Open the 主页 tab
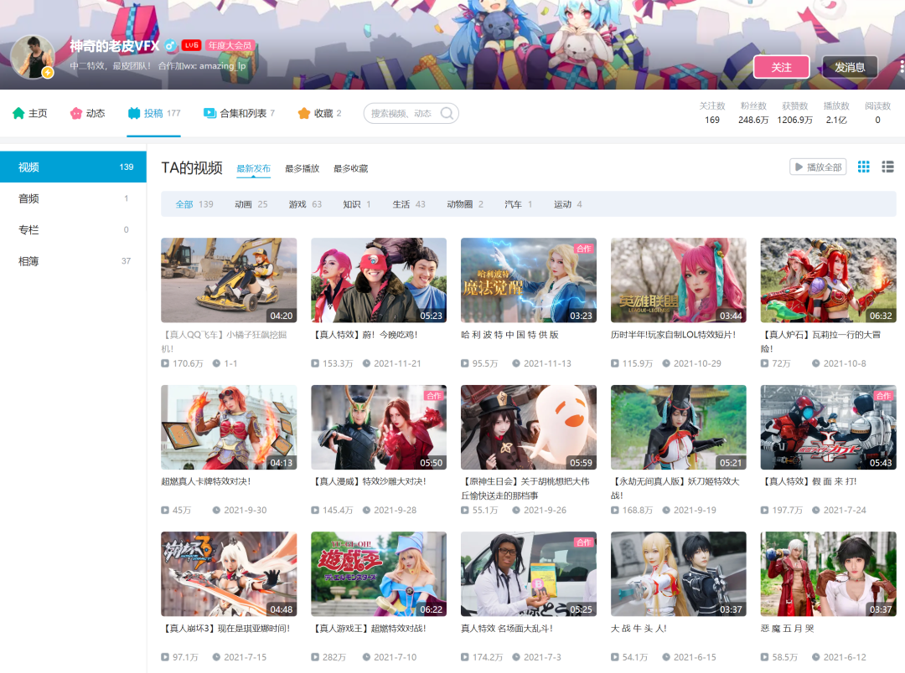 click(30, 113)
